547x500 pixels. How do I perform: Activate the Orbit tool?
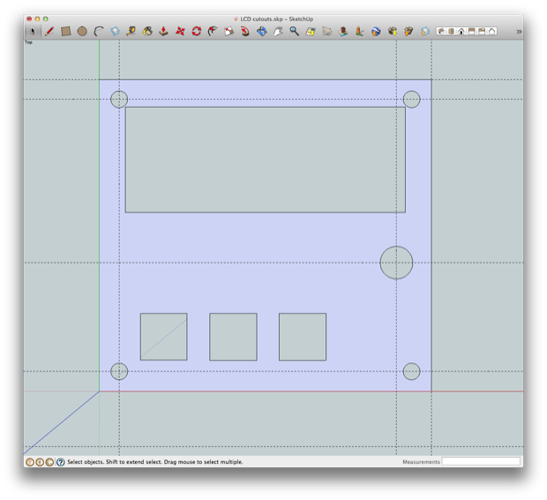click(x=262, y=32)
